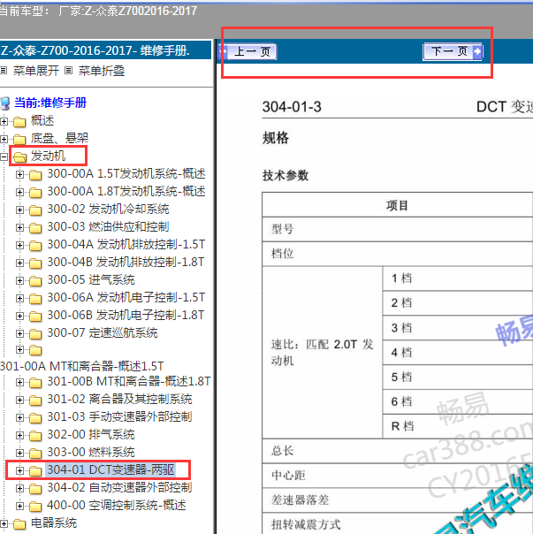Click the icon beside 菜单折叠
533x534 pixels.
[68, 71]
